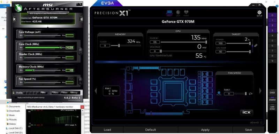Viewport: 279px width, 134px height.
Task: Toggle the HWM button in right sidebar
Action: (272, 100)
